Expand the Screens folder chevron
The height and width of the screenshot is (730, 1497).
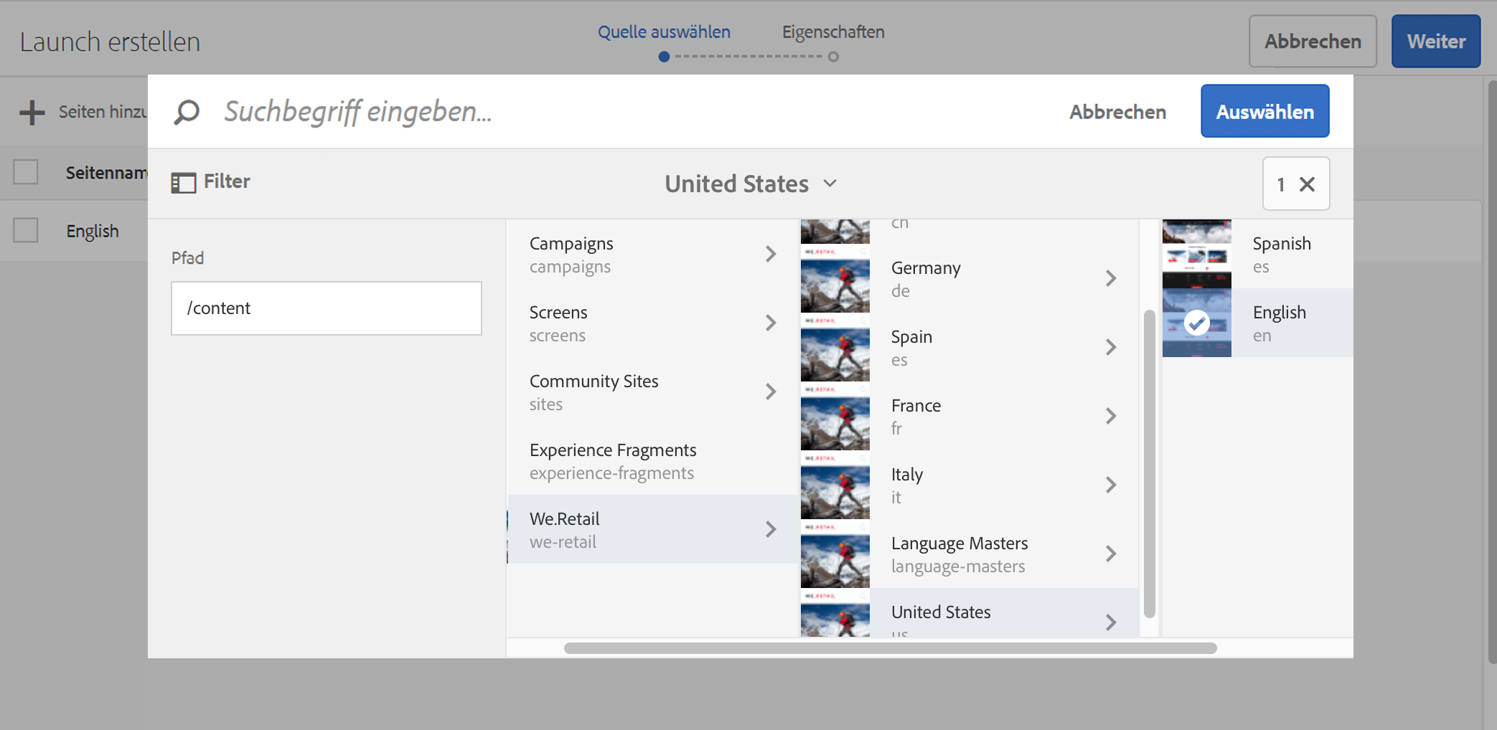click(771, 323)
